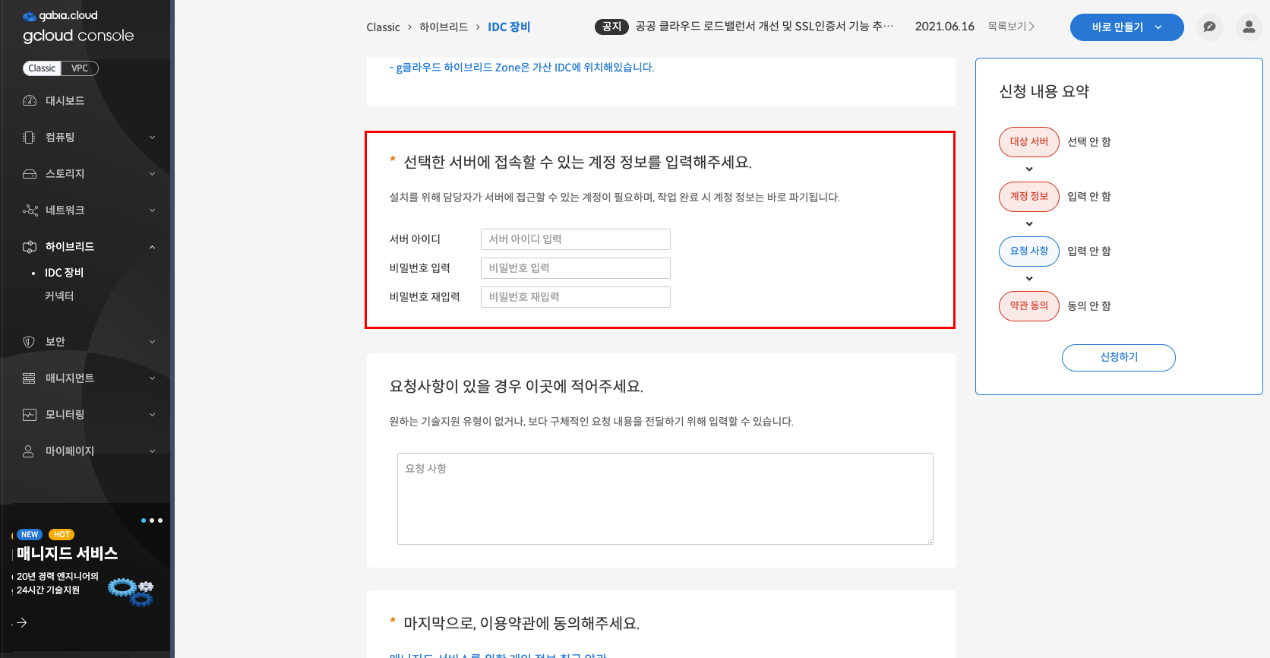Open 커넥터 in the hybrid submenu
This screenshot has width=1270, height=658.
(59, 296)
